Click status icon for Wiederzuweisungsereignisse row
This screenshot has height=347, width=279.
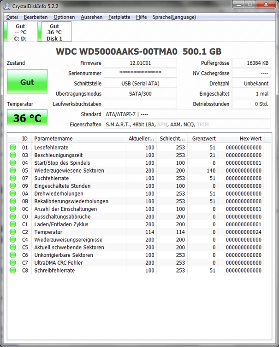tap(13, 240)
